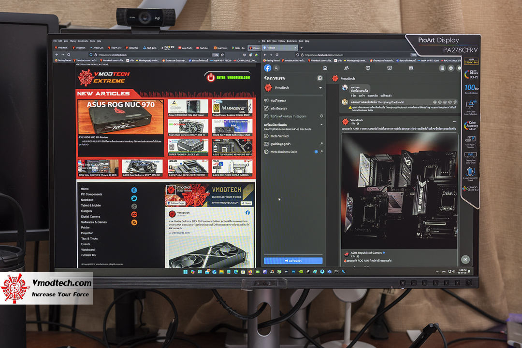Open Facebook menu grid icon
Viewport: 522px width, 348px height.
(x=442, y=68)
